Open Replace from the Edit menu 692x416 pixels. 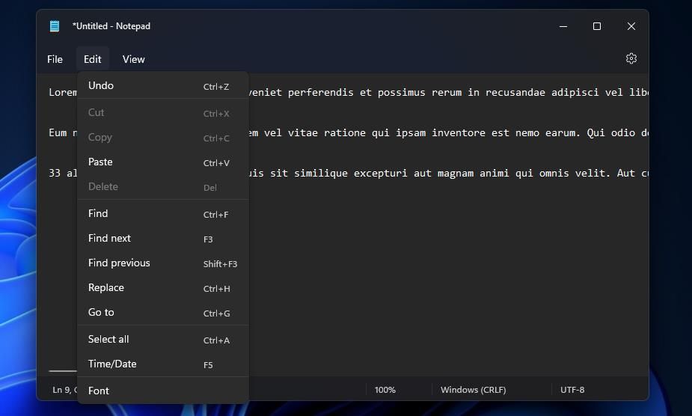point(163,288)
